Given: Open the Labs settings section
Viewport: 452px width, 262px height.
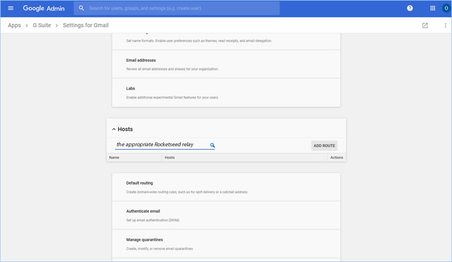Looking at the screenshot, I should point(226,93).
